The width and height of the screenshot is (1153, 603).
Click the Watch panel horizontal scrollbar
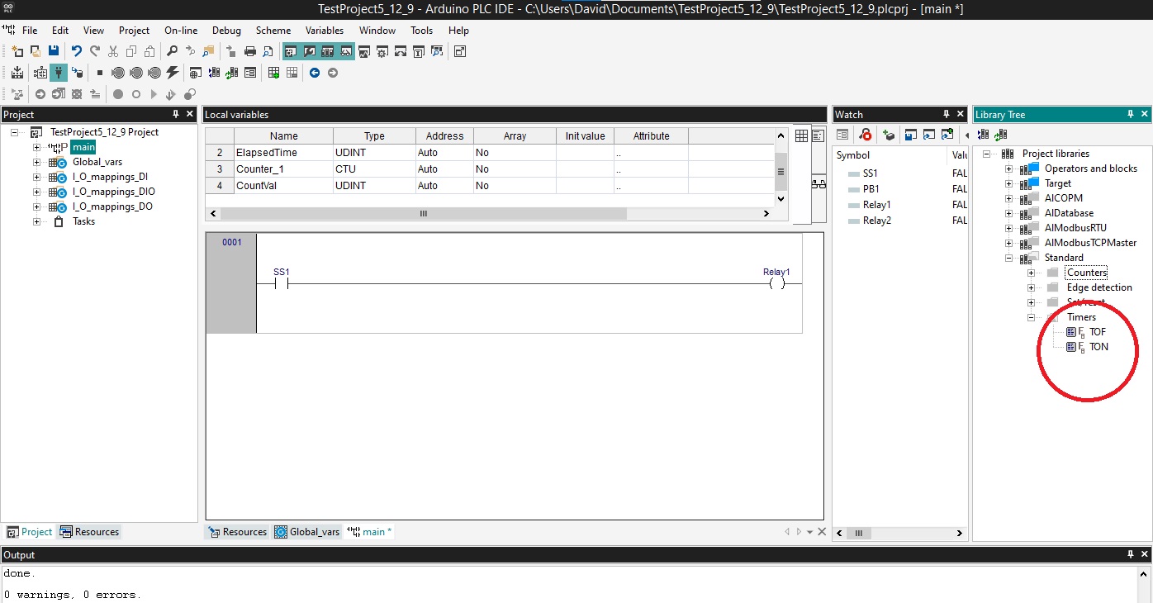point(858,534)
